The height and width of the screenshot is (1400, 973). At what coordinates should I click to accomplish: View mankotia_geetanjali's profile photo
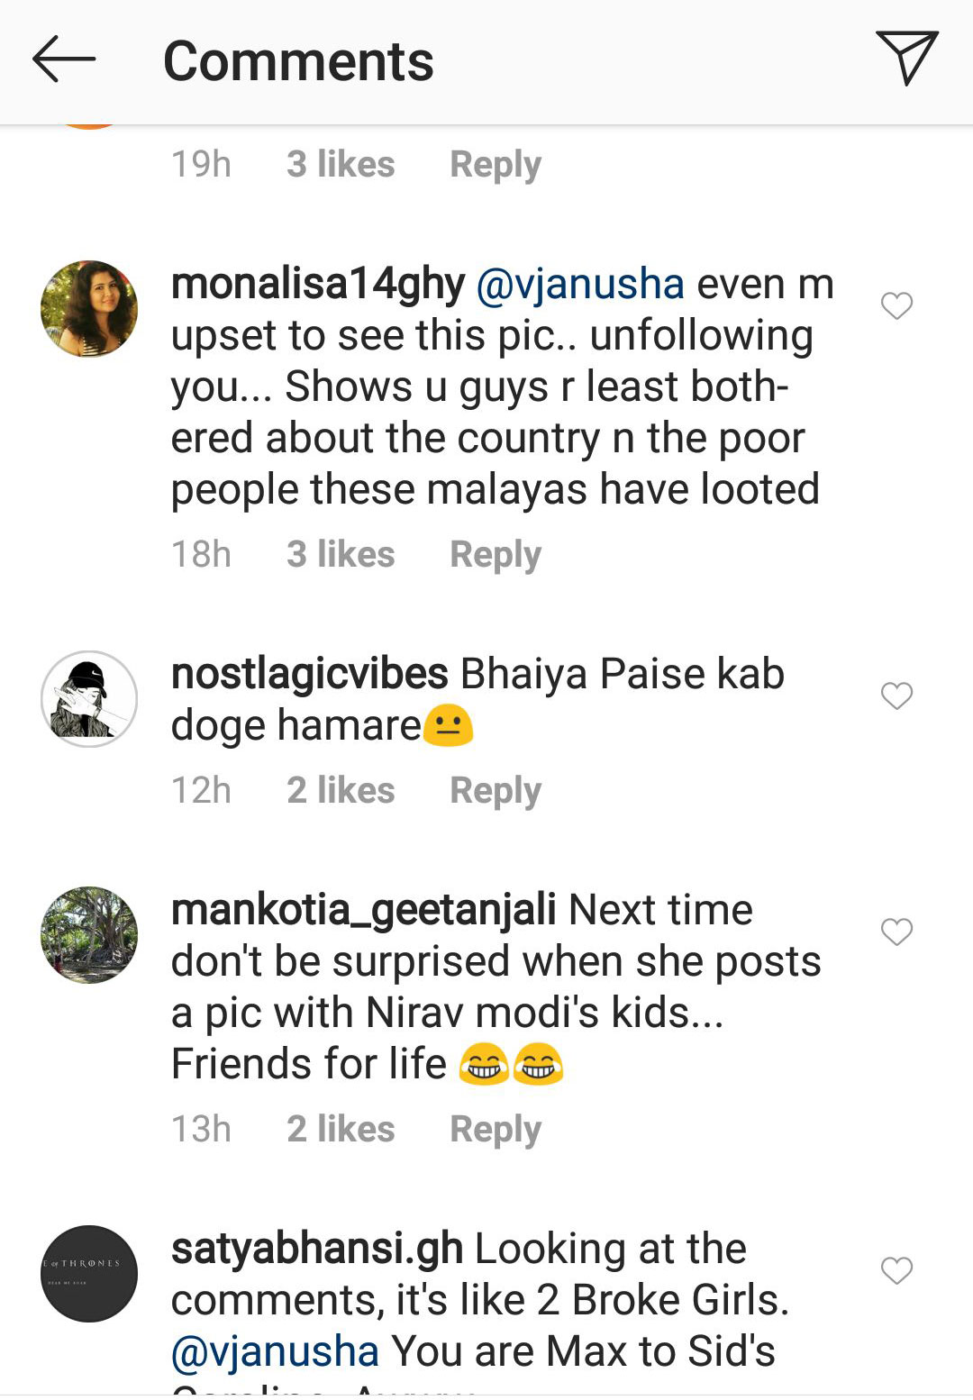[x=89, y=935]
